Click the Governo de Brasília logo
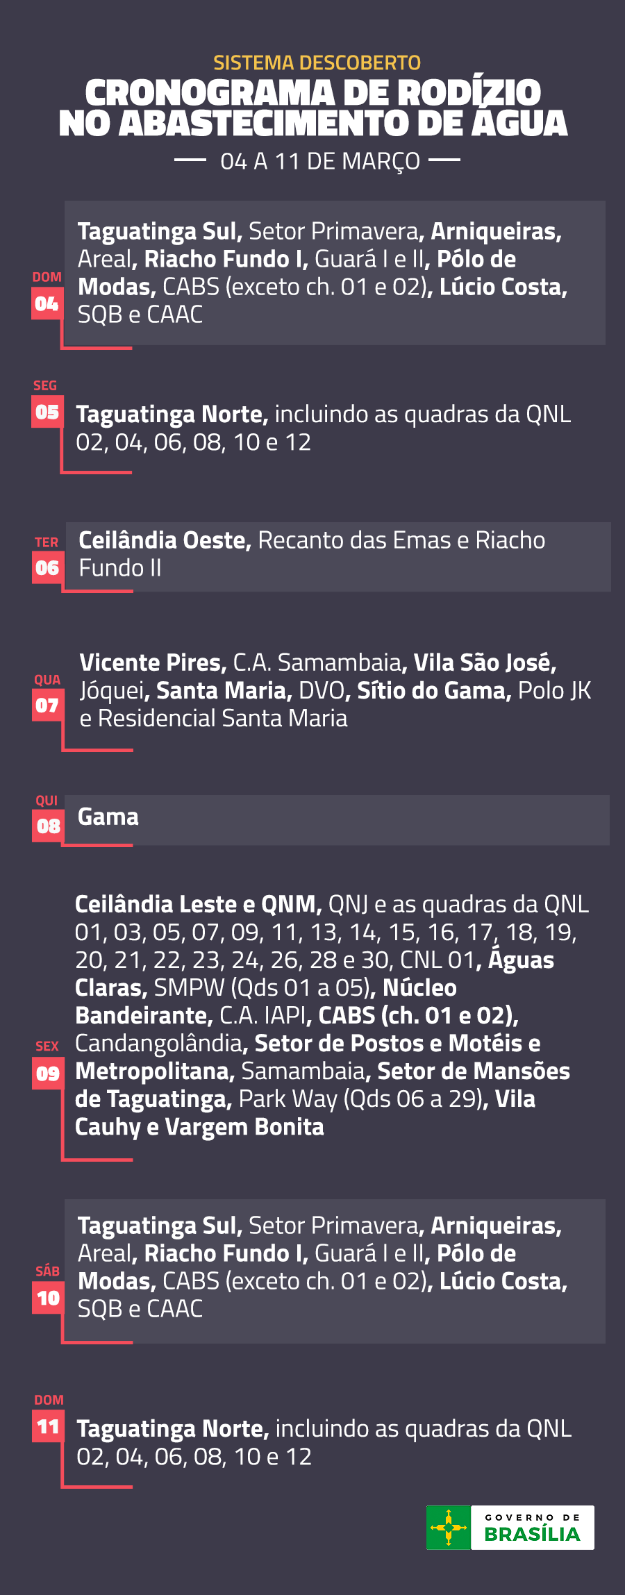The height and width of the screenshot is (1595, 625). pyautogui.click(x=510, y=1528)
